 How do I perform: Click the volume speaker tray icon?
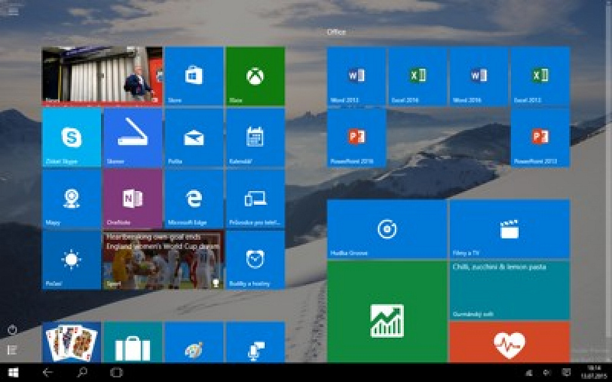click(x=547, y=372)
